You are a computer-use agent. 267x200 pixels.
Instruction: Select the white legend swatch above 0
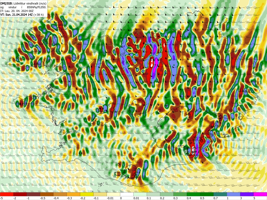[127, 194]
